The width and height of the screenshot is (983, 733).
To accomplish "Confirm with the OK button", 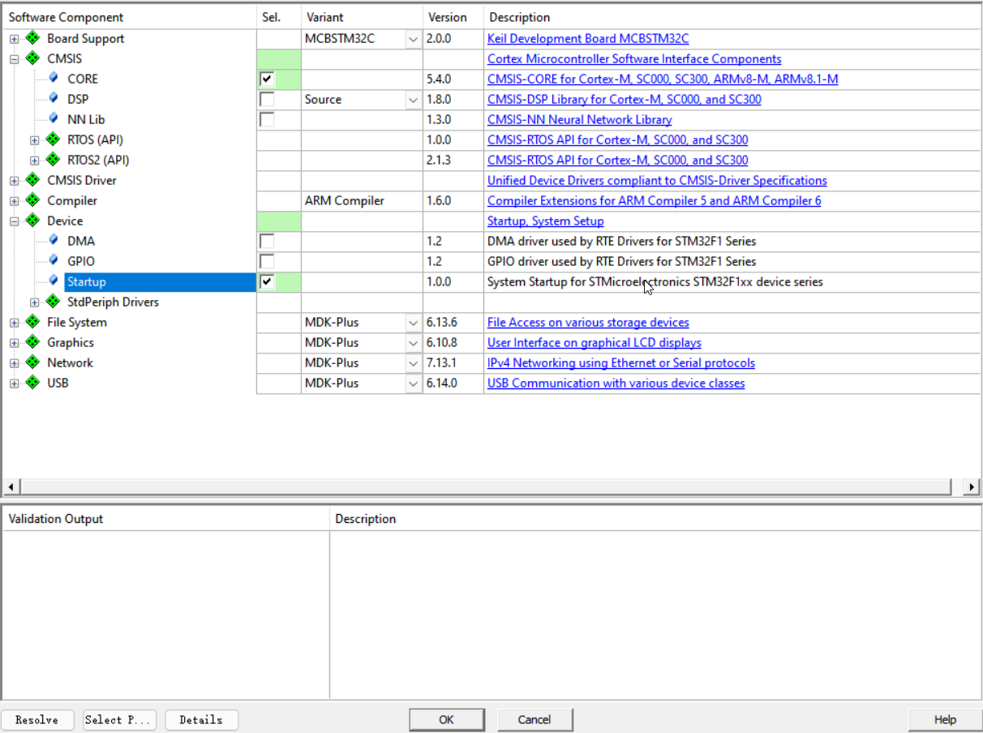I will click(446, 720).
